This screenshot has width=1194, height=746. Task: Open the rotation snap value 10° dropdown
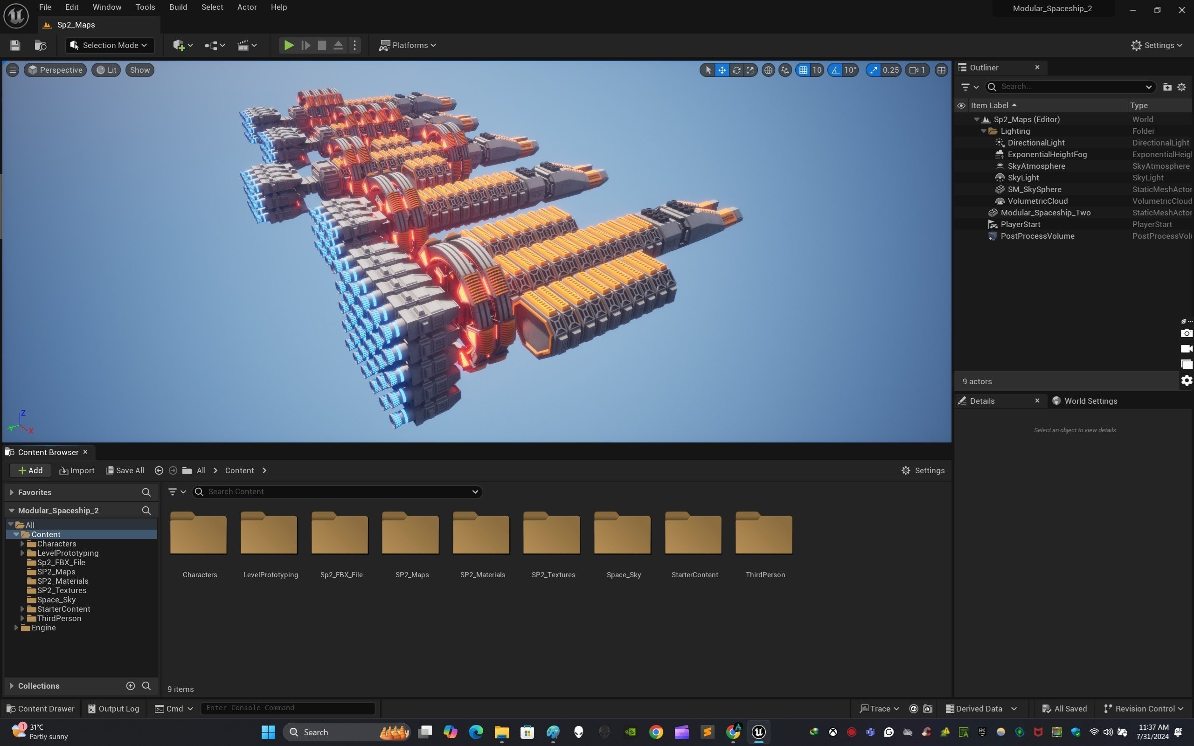point(850,70)
